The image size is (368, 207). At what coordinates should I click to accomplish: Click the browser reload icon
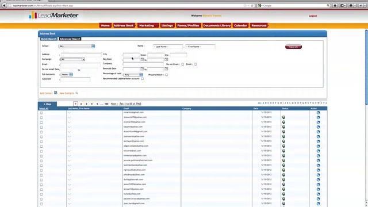click(252, 5)
